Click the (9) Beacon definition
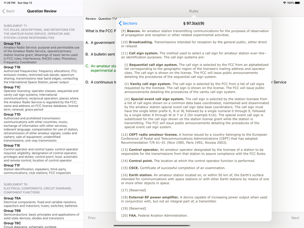Viewport: 304px width, 228px height. point(195,33)
